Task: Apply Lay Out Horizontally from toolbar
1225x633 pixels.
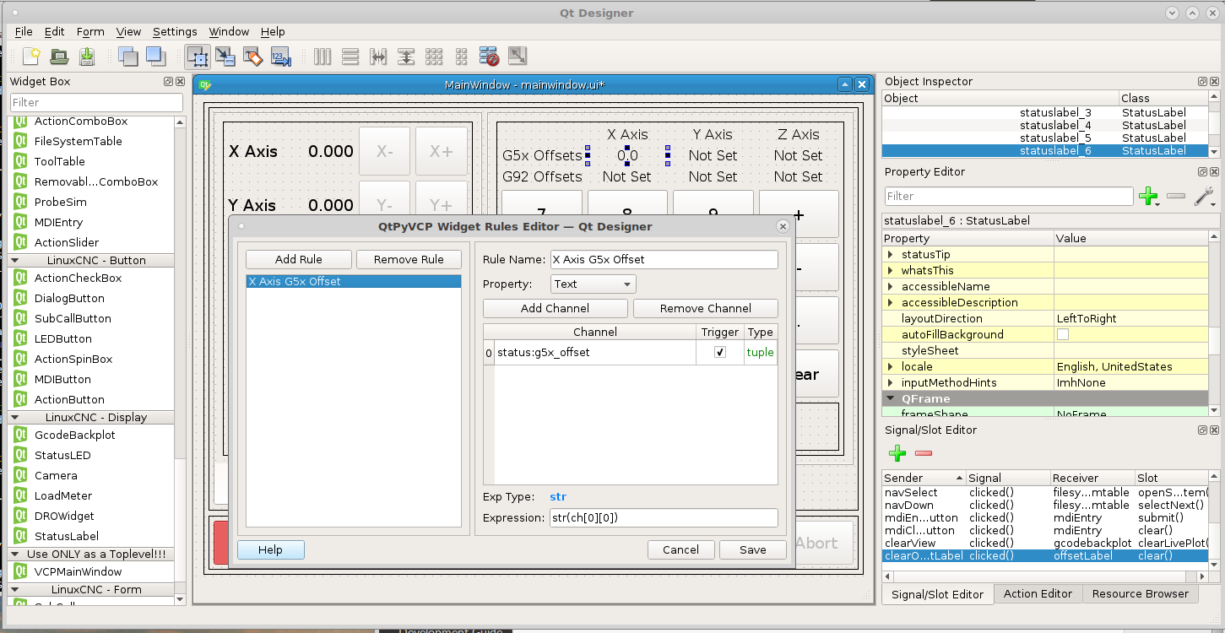Action: (323, 57)
